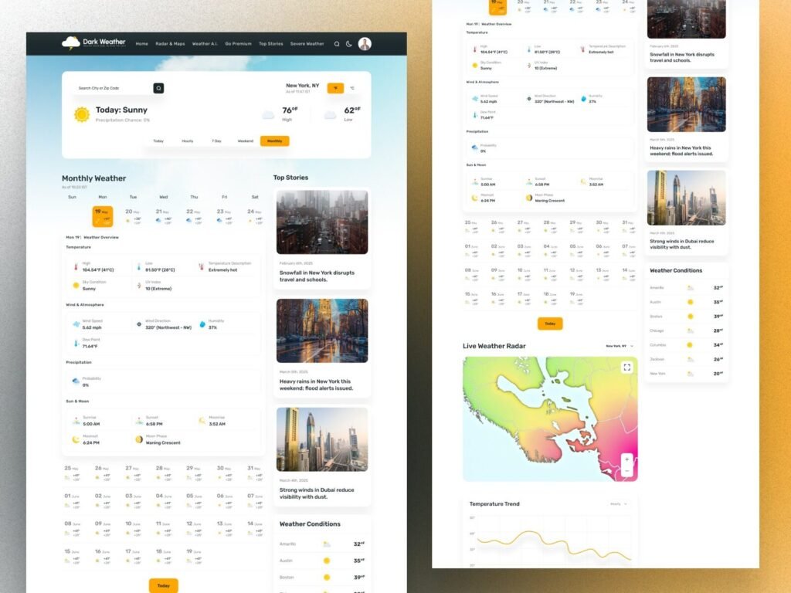Zoom in on the weather radar map
Viewport: 791px width, 593px height.
point(626,459)
